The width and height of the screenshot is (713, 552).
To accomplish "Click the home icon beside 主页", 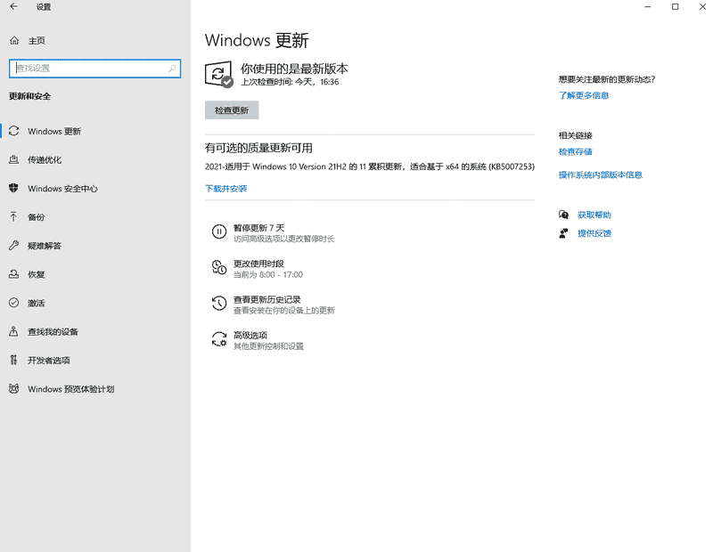I will tap(14, 40).
